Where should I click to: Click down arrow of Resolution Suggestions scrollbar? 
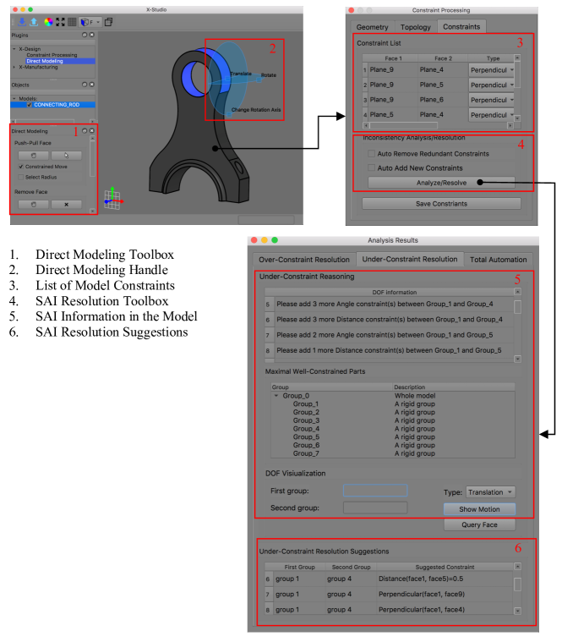pos(517,611)
